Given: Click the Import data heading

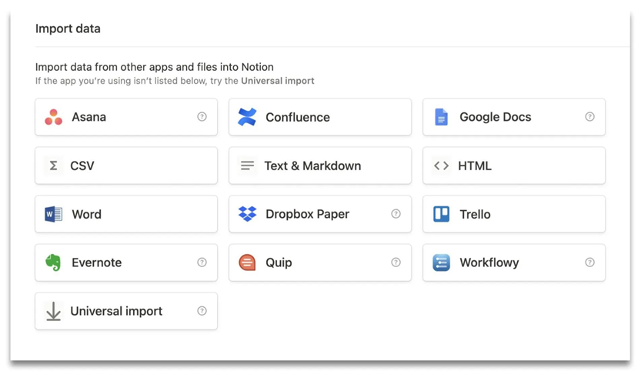Looking at the screenshot, I should tap(68, 28).
